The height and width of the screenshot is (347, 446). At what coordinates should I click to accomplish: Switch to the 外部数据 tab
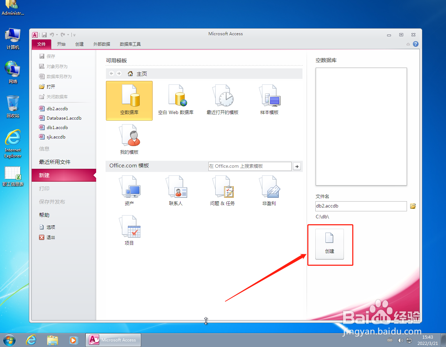click(x=102, y=44)
